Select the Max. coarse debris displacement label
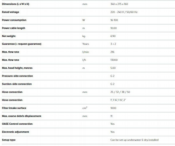175x146 pixels. pyautogui.click(x=22, y=116)
